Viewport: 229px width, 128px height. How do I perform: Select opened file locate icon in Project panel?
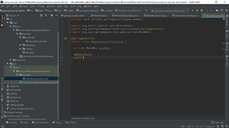pos(42,15)
